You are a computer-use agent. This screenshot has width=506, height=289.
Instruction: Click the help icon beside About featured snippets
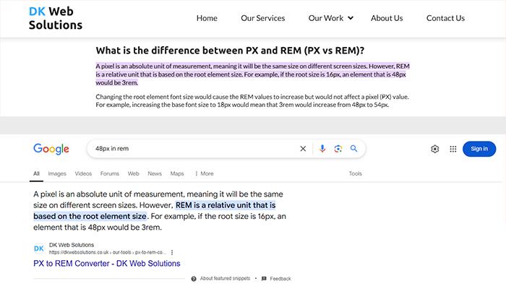click(x=194, y=279)
